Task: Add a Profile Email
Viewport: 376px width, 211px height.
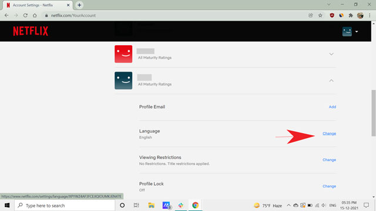Action: (333, 107)
